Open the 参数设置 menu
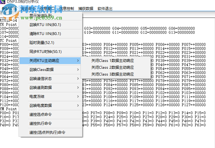 point(9,9)
